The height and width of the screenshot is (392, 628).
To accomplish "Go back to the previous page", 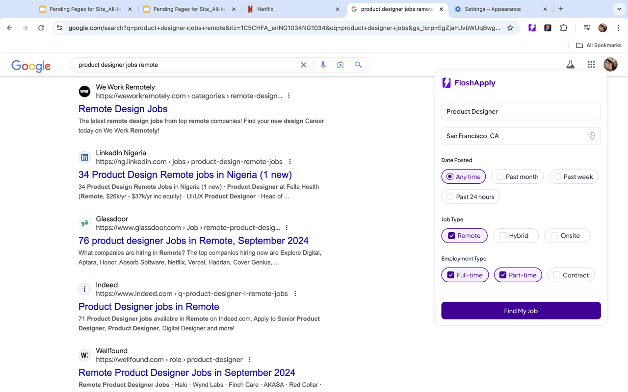I will tap(9, 28).
